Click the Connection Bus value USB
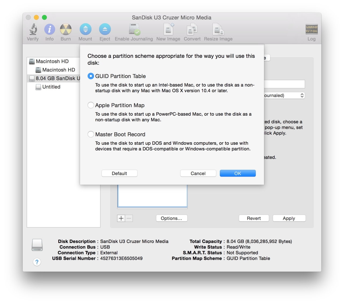 pos(105,247)
